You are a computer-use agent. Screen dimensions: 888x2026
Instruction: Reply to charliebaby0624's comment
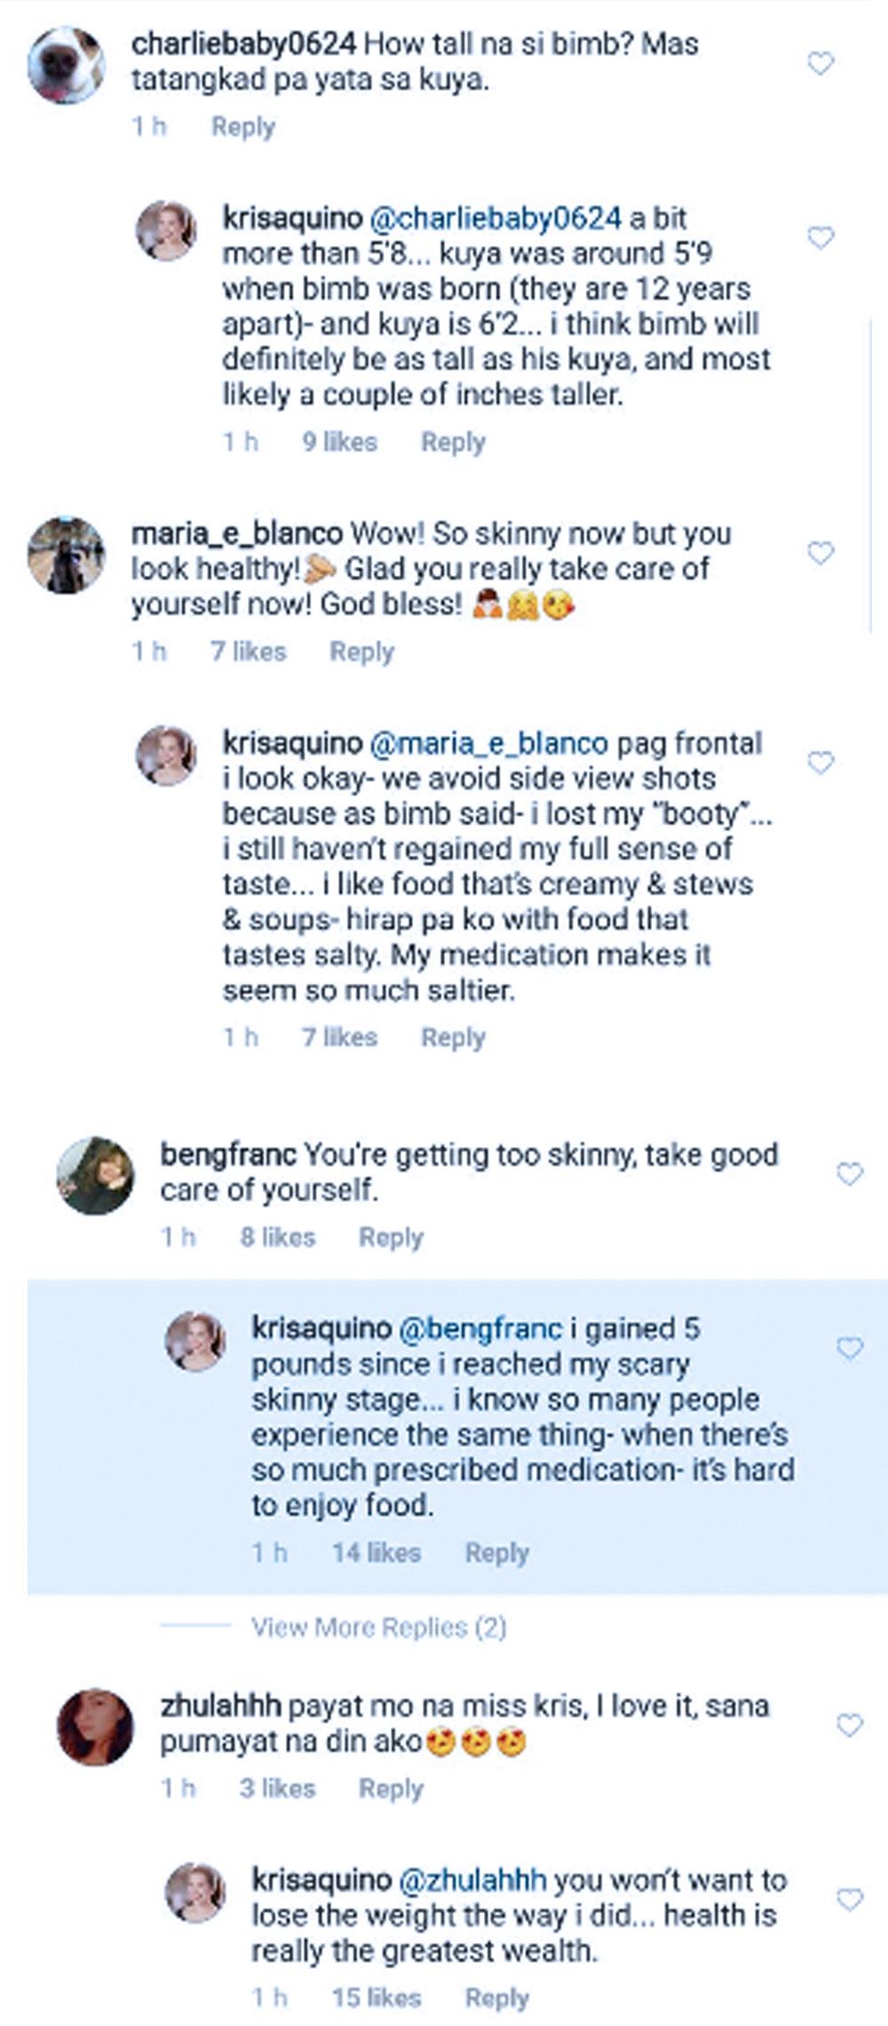point(242,126)
